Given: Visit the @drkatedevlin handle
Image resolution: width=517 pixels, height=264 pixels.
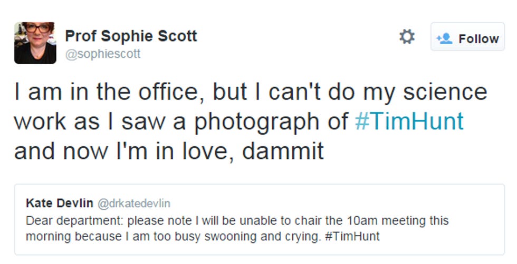Looking at the screenshot, I should pyautogui.click(x=134, y=204).
